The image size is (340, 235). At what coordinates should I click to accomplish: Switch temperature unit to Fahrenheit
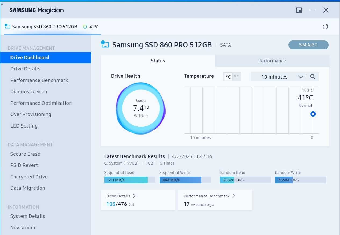(x=236, y=77)
